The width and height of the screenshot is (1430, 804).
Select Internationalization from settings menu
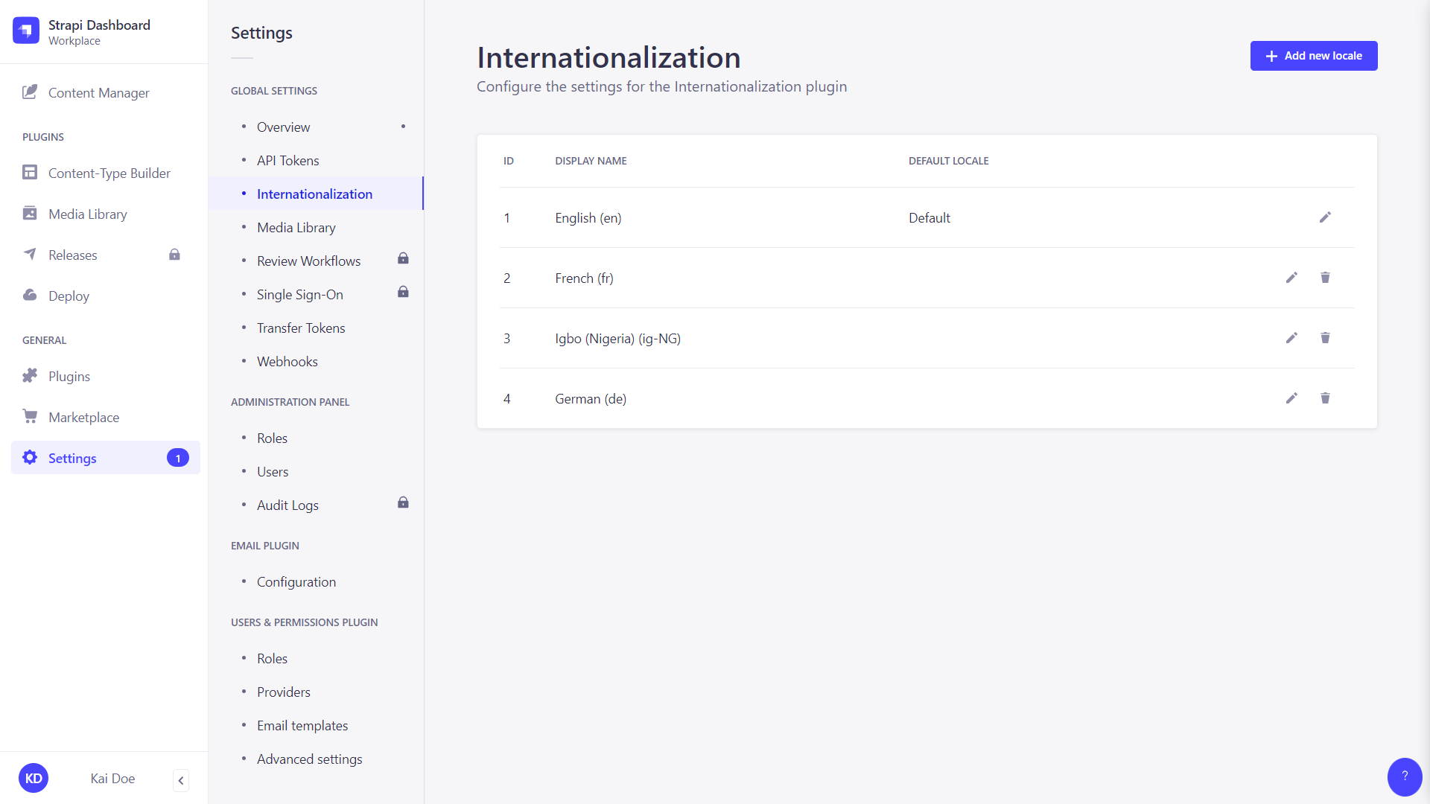point(314,194)
